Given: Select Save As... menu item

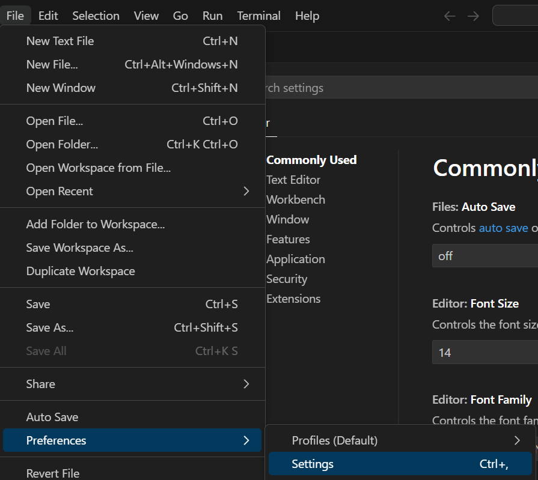Looking at the screenshot, I should 50,327.
